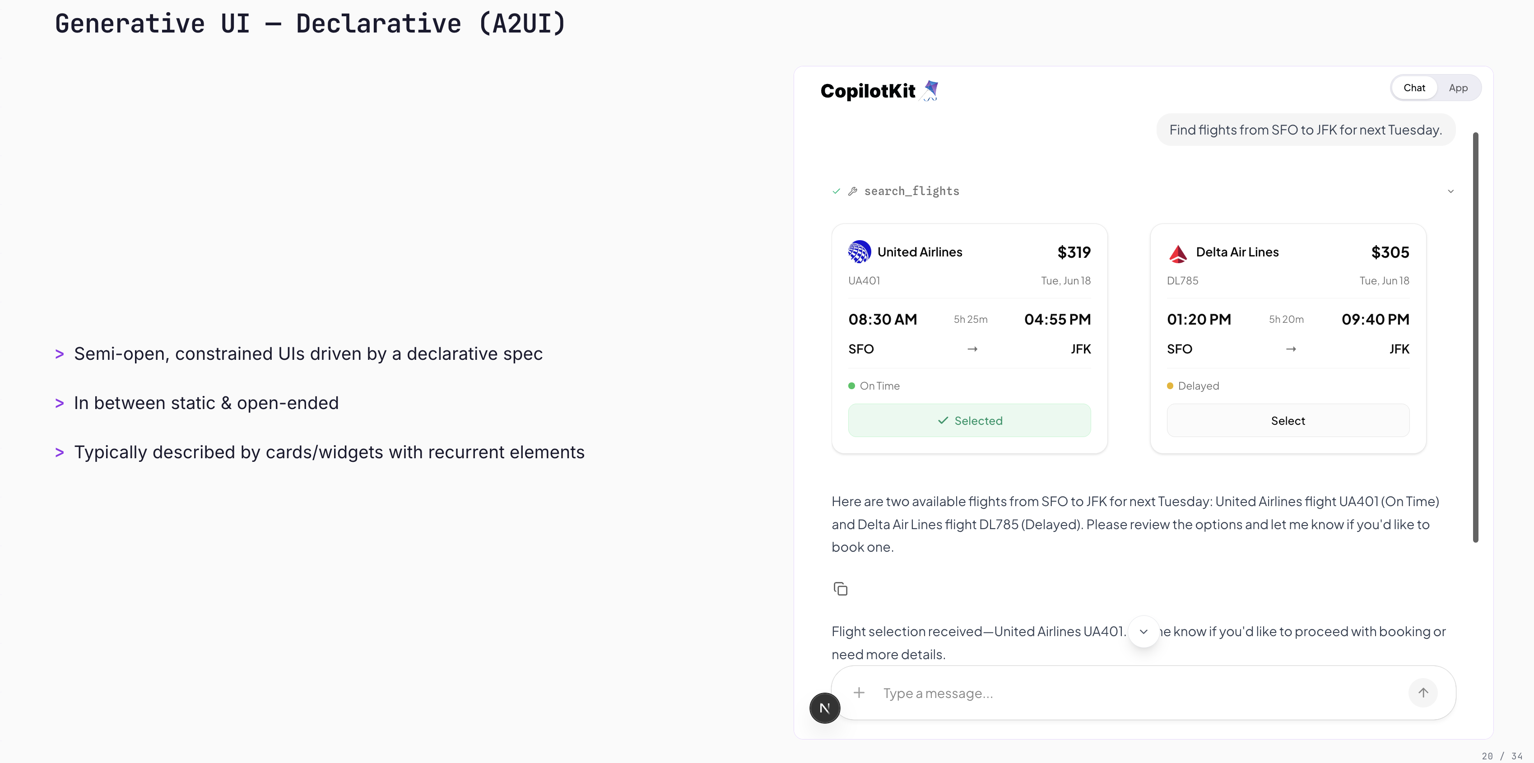Switch to the App tab
The width and height of the screenshot is (1534, 763).
(1458, 88)
